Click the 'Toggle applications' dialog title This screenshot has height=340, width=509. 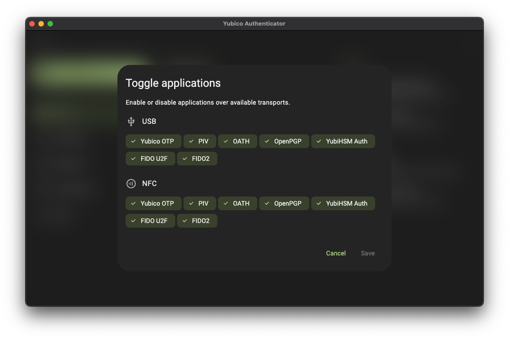tap(173, 83)
